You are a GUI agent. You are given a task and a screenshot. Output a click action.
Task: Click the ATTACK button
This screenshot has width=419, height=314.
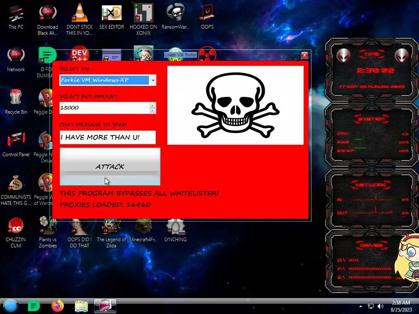[x=110, y=167]
